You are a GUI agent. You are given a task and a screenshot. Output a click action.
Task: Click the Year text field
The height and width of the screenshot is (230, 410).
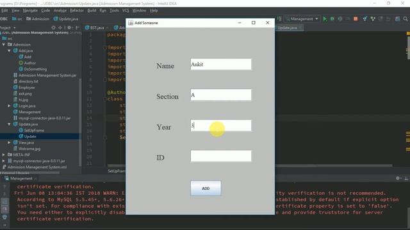[x=220, y=125]
